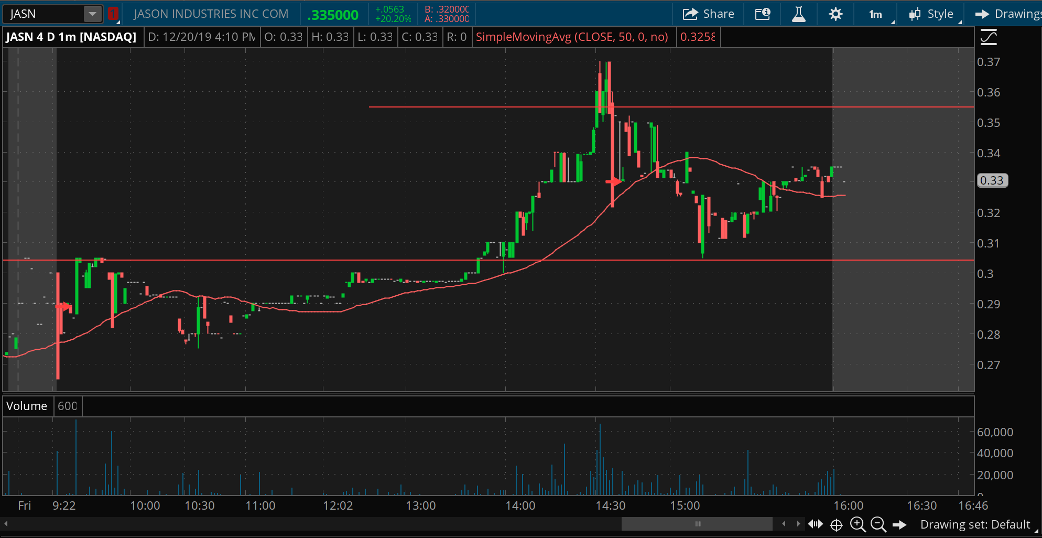Click the Volume study label
This screenshot has width=1042, height=538.
(x=27, y=406)
